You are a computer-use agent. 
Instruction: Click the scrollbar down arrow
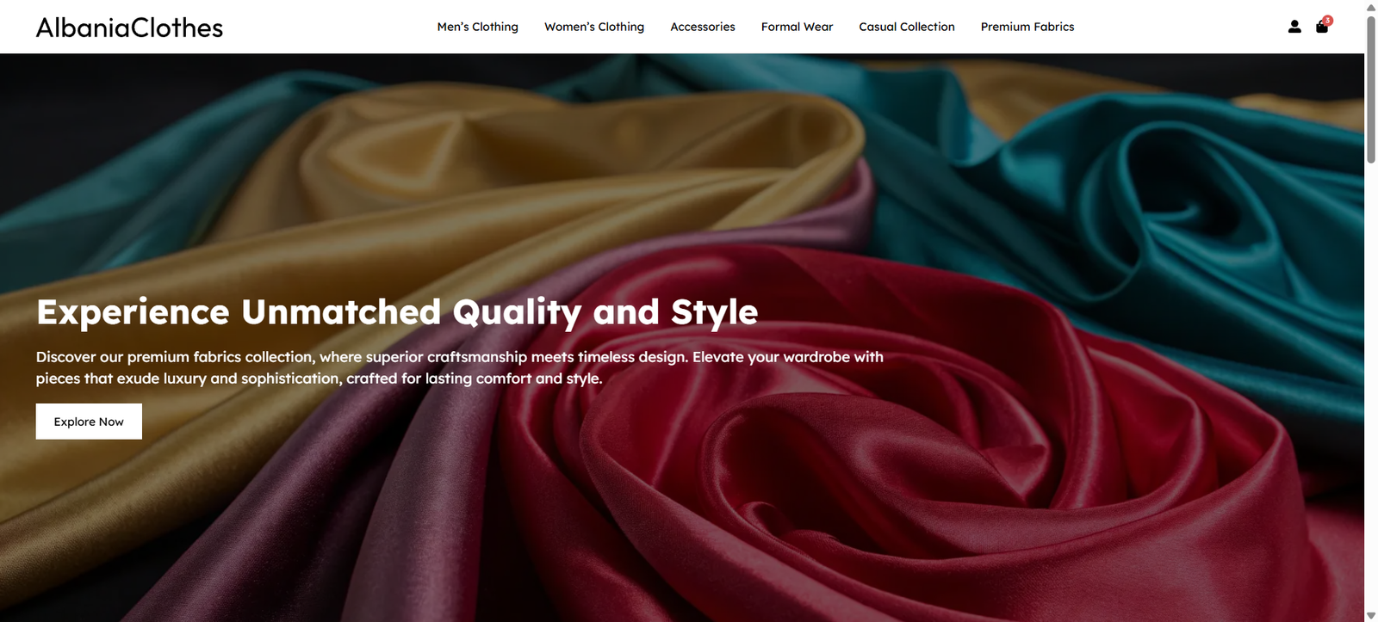(x=1371, y=615)
